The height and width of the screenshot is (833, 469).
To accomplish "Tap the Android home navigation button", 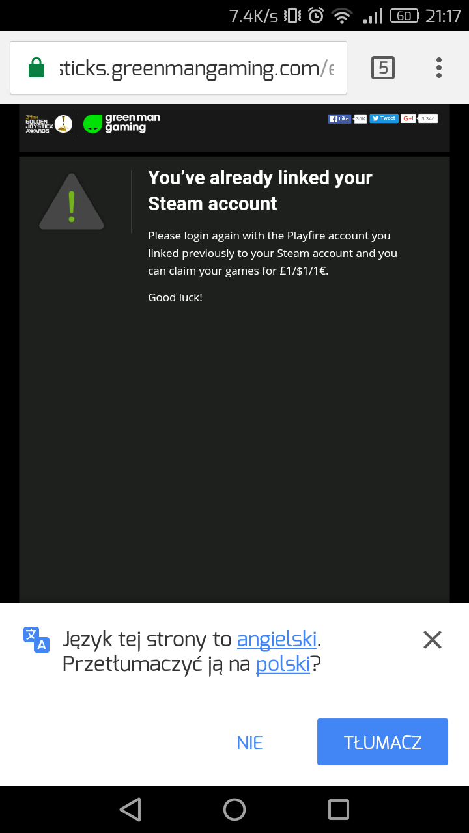I will tap(234, 810).
